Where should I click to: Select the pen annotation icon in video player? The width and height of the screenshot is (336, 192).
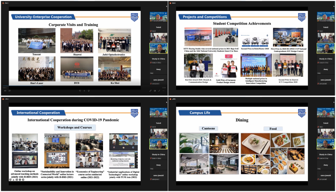[150, 91]
